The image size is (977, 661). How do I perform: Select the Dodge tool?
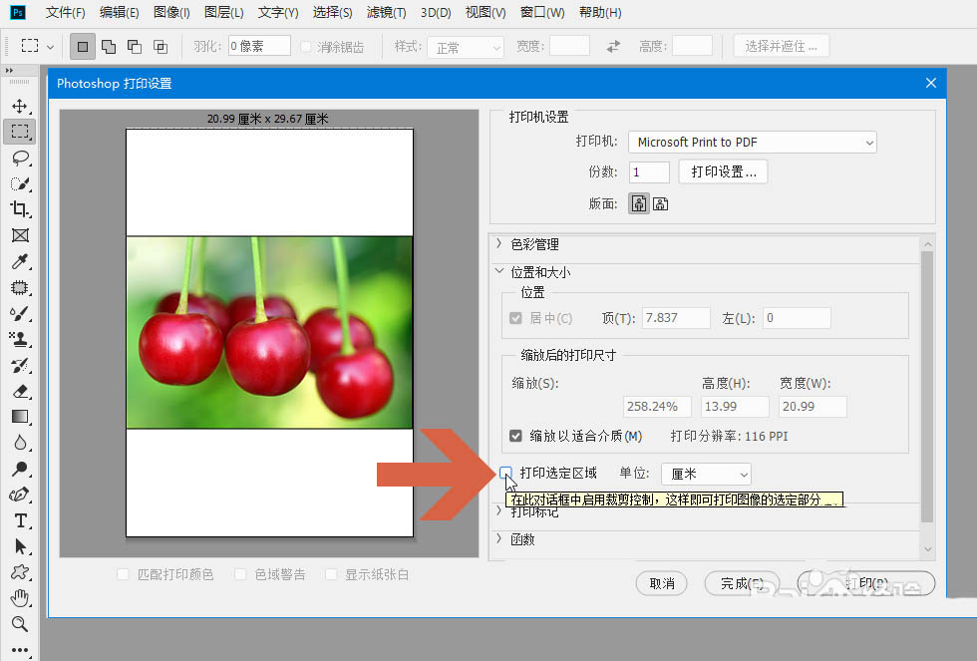point(20,469)
